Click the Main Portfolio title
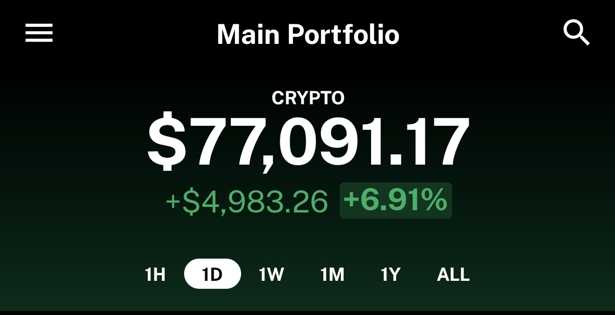The width and height of the screenshot is (615, 315). (x=308, y=35)
